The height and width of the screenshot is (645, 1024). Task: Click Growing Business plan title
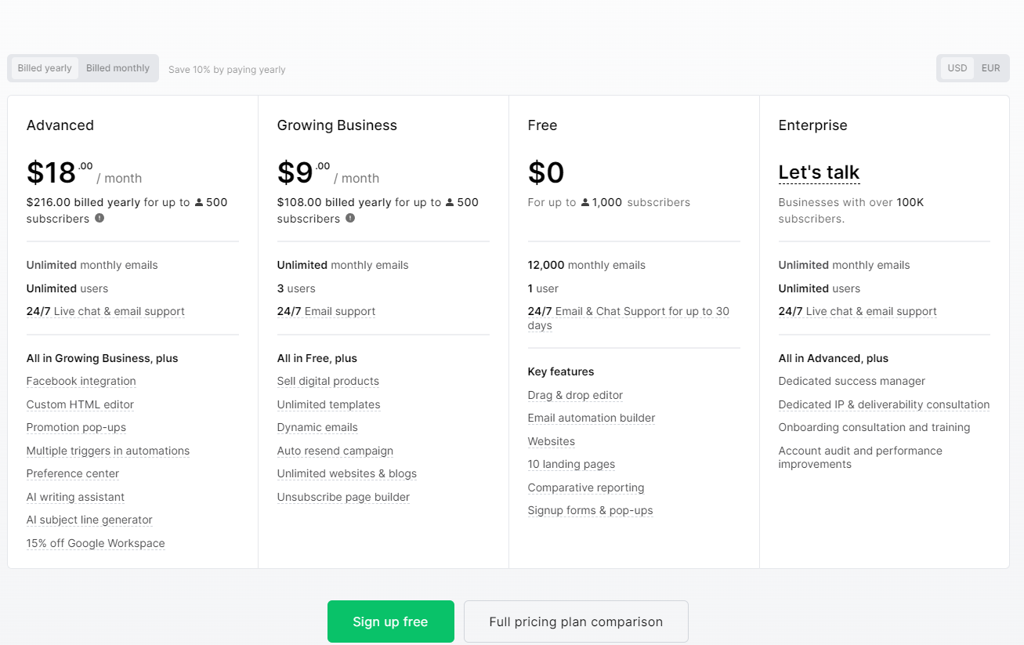click(337, 125)
